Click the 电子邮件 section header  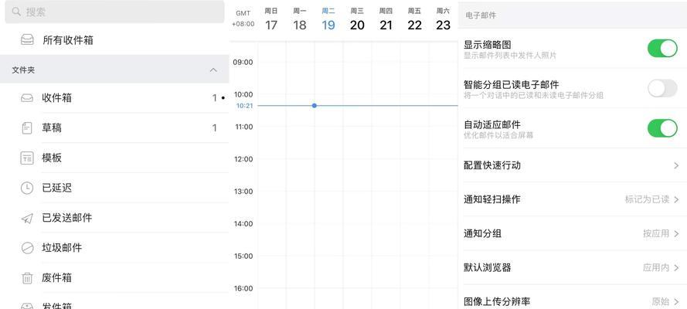click(x=481, y=15)
